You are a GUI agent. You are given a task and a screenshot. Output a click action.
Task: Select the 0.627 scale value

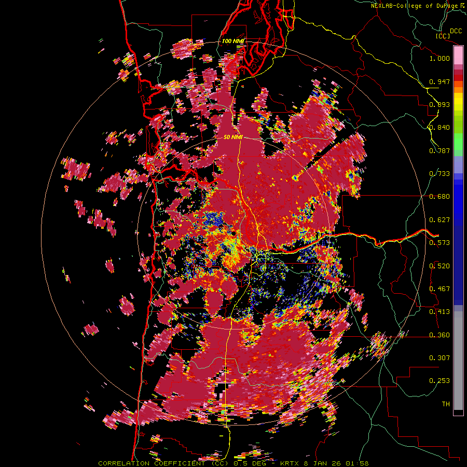point(439,220)
